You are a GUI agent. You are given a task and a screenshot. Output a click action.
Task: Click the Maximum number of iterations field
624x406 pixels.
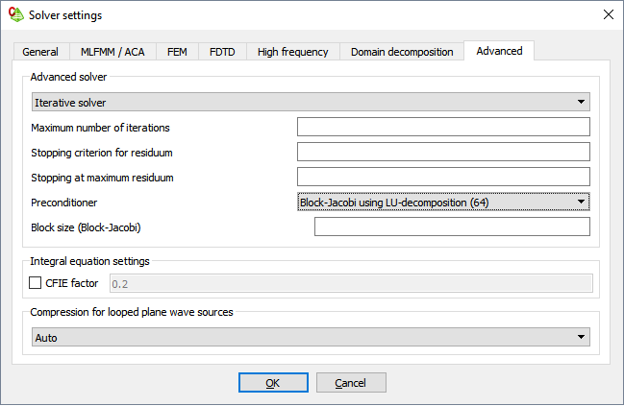point(442,127)
